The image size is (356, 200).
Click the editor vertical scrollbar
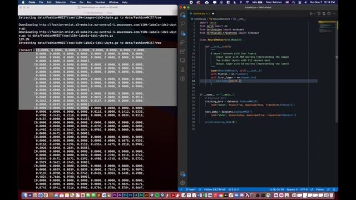337,72
